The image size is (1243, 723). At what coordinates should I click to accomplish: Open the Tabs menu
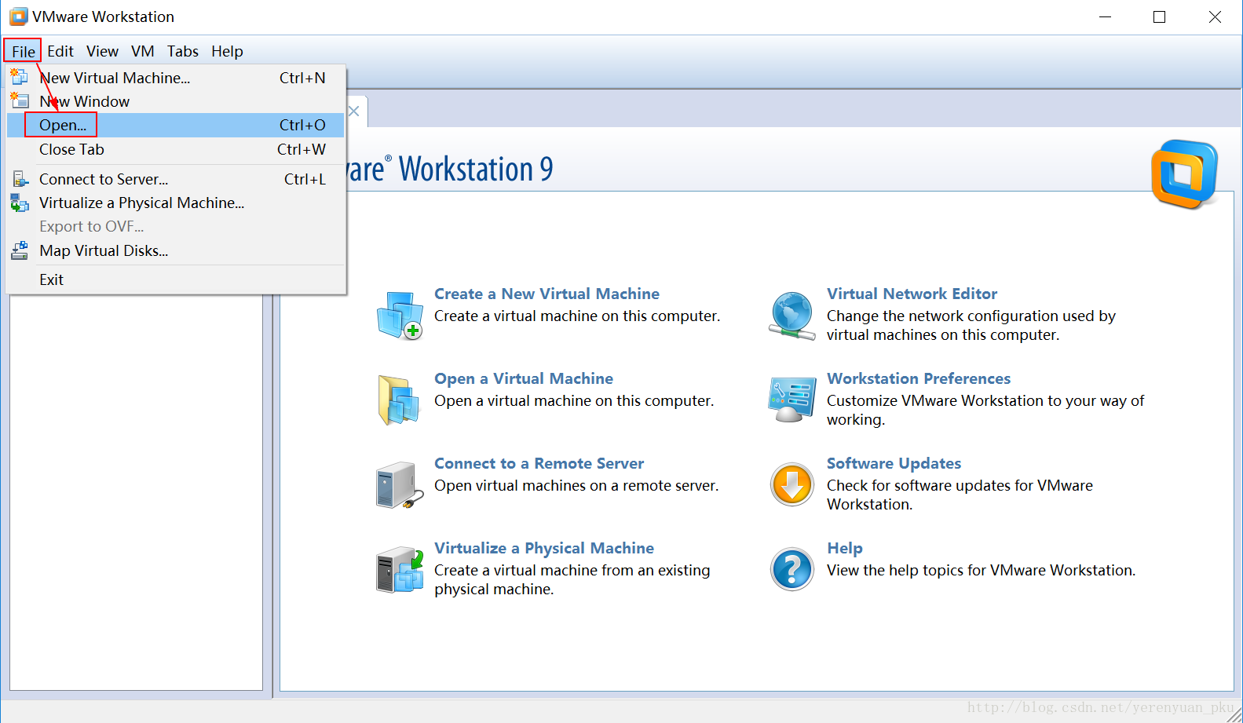(x=182, y=51)
